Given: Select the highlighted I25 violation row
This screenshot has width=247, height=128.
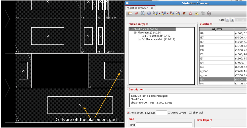Looking at the screenshot, I should pyautogui.click(x=223, y=79).
